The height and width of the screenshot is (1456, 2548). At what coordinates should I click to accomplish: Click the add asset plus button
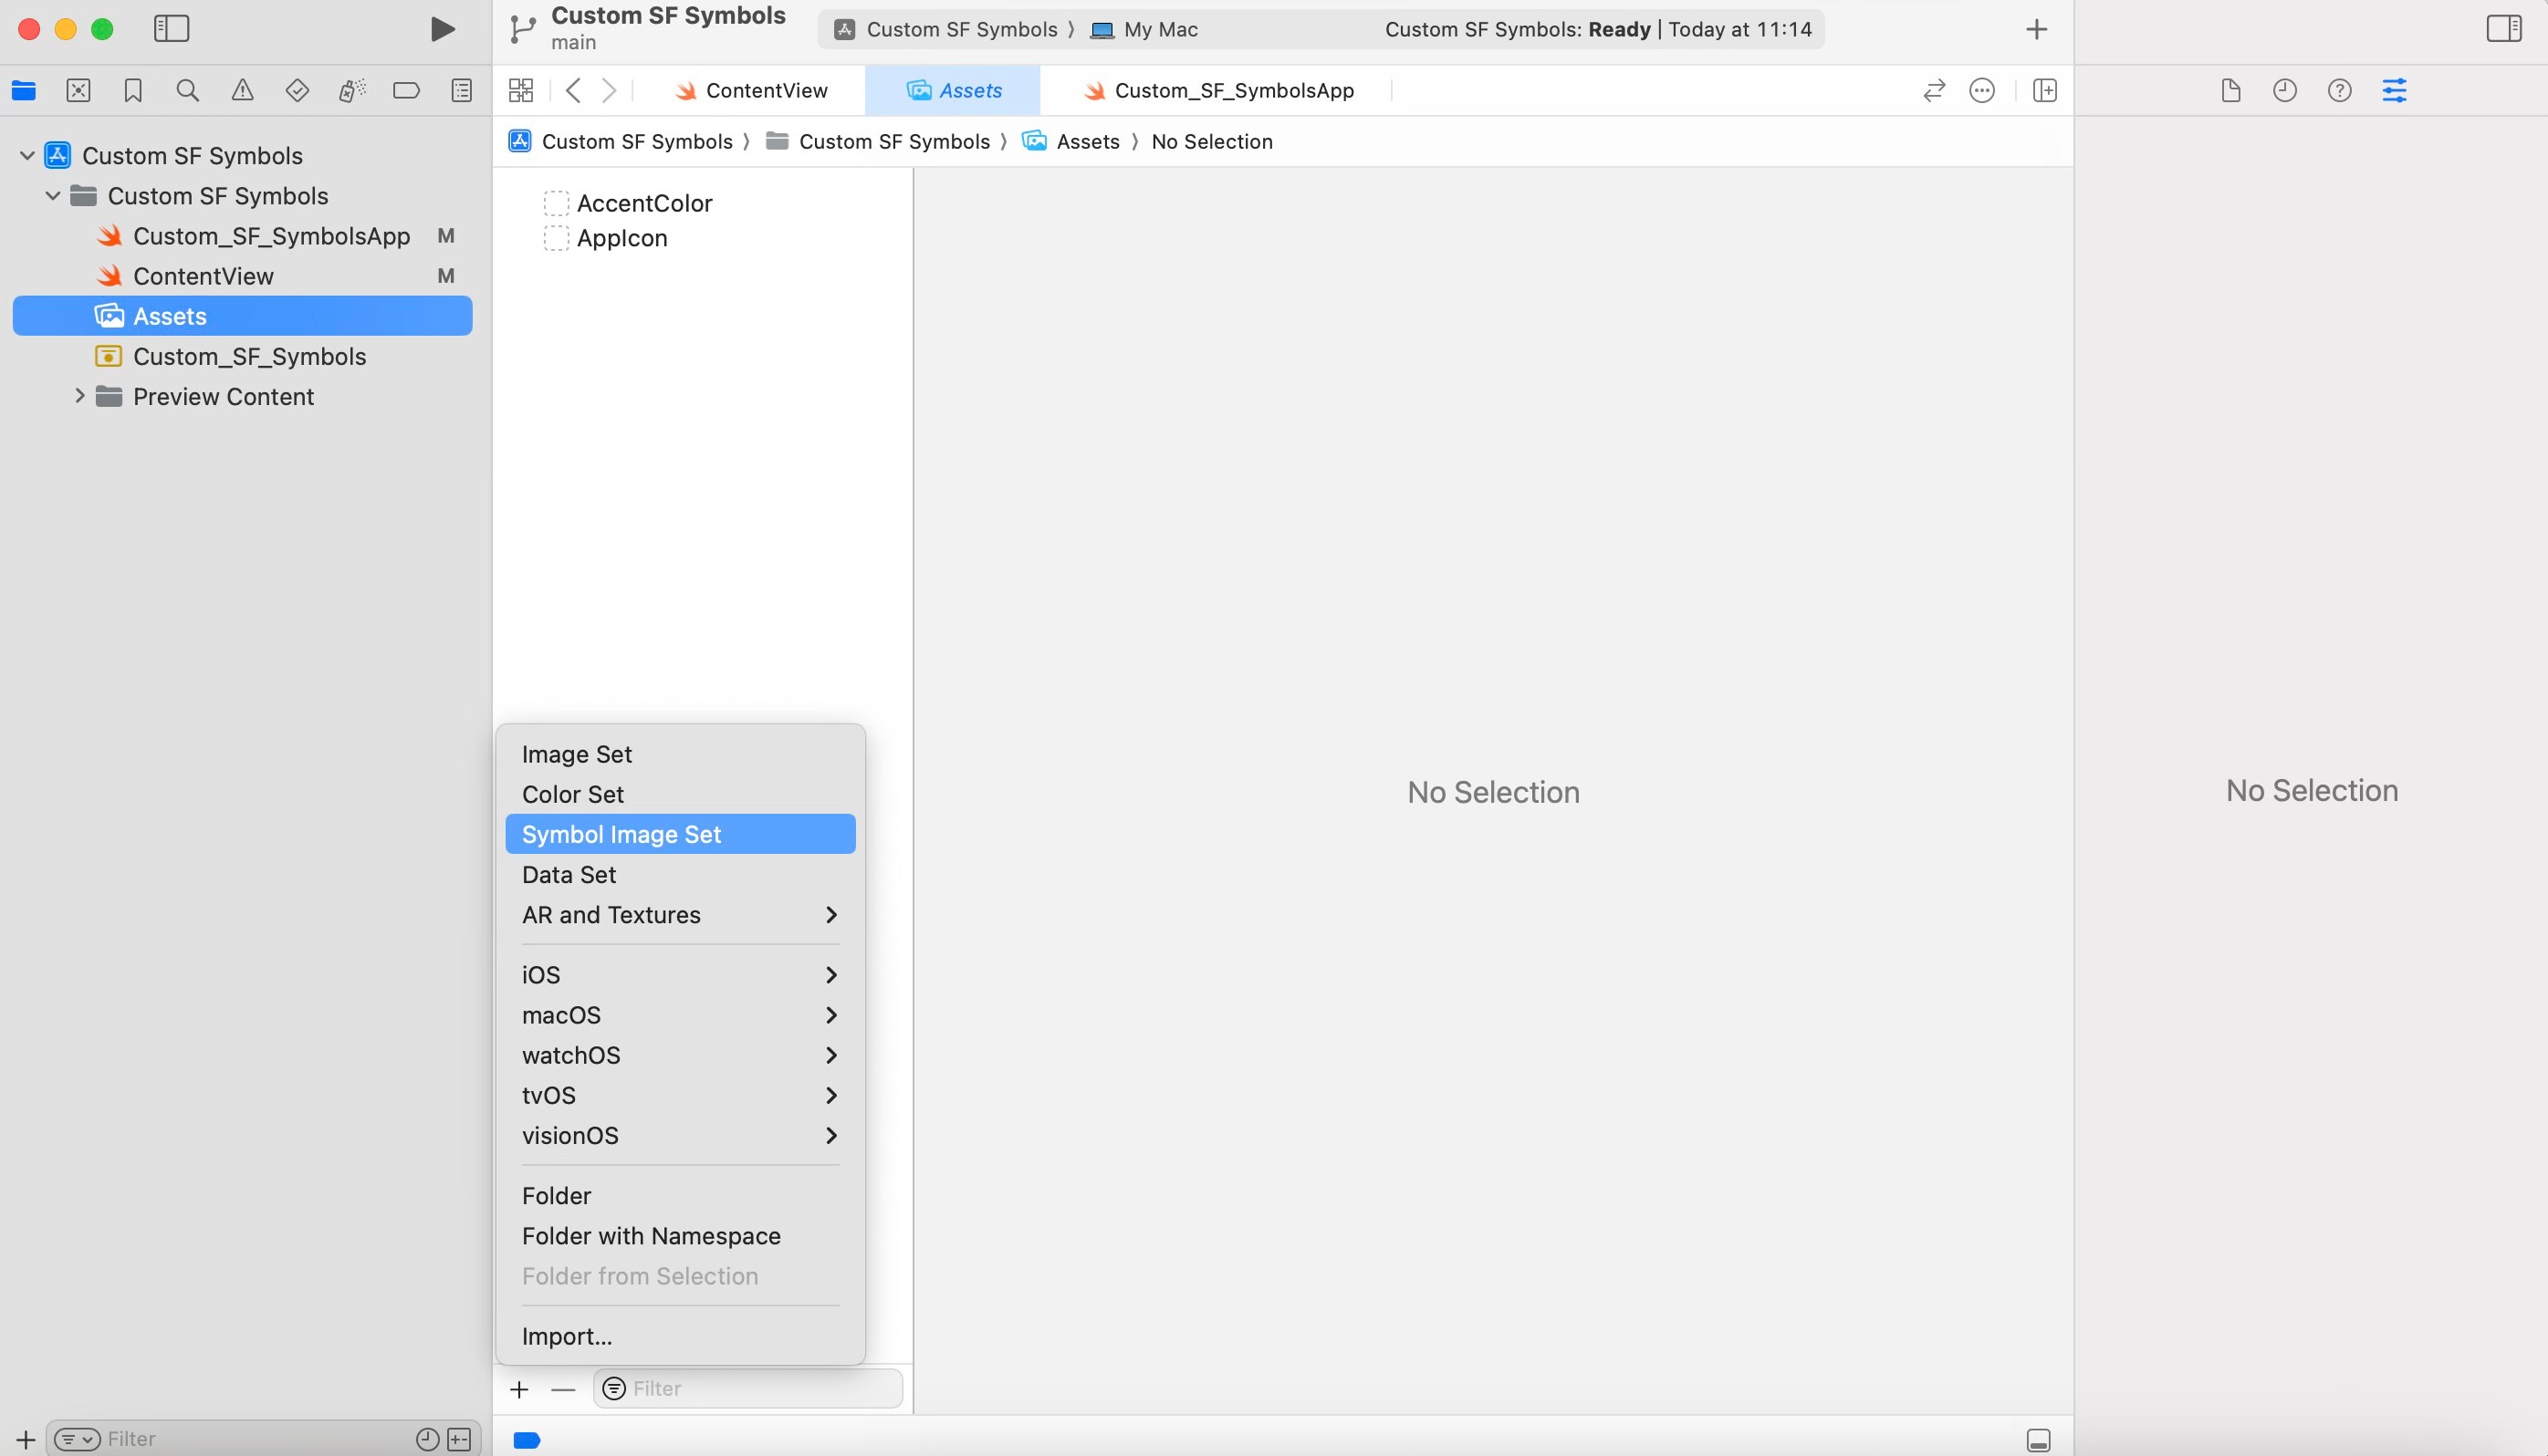(x=519, y=1389)
